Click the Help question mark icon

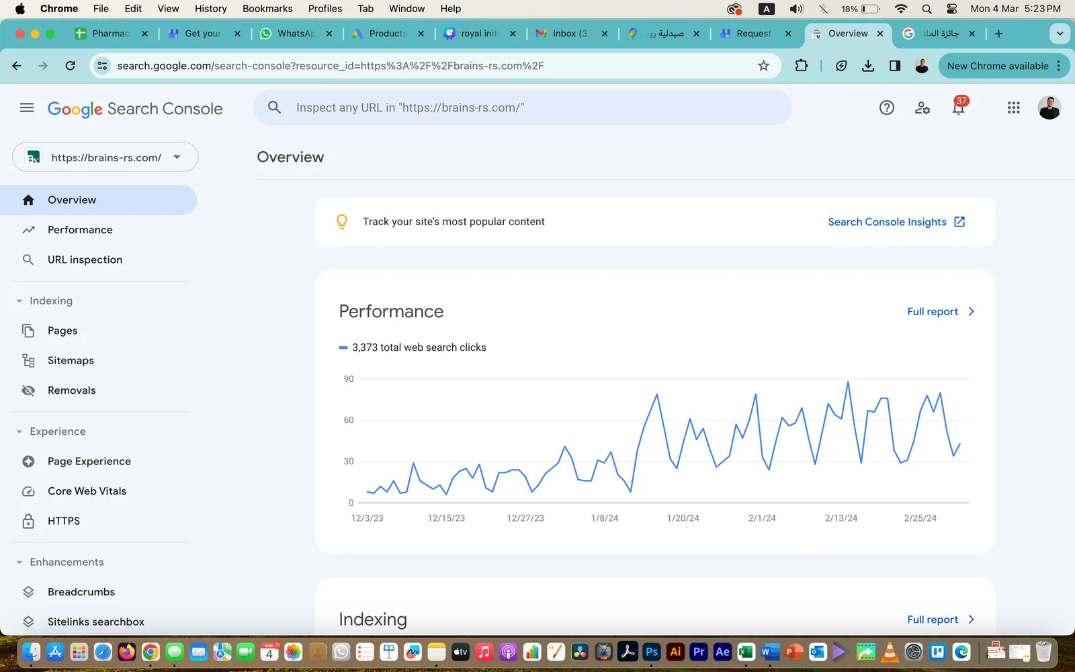887,108
